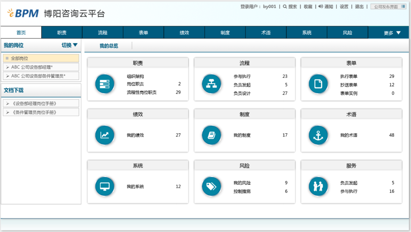
Task: Click the 风险 tag circle icon
Action: click(x=211, y=187)
